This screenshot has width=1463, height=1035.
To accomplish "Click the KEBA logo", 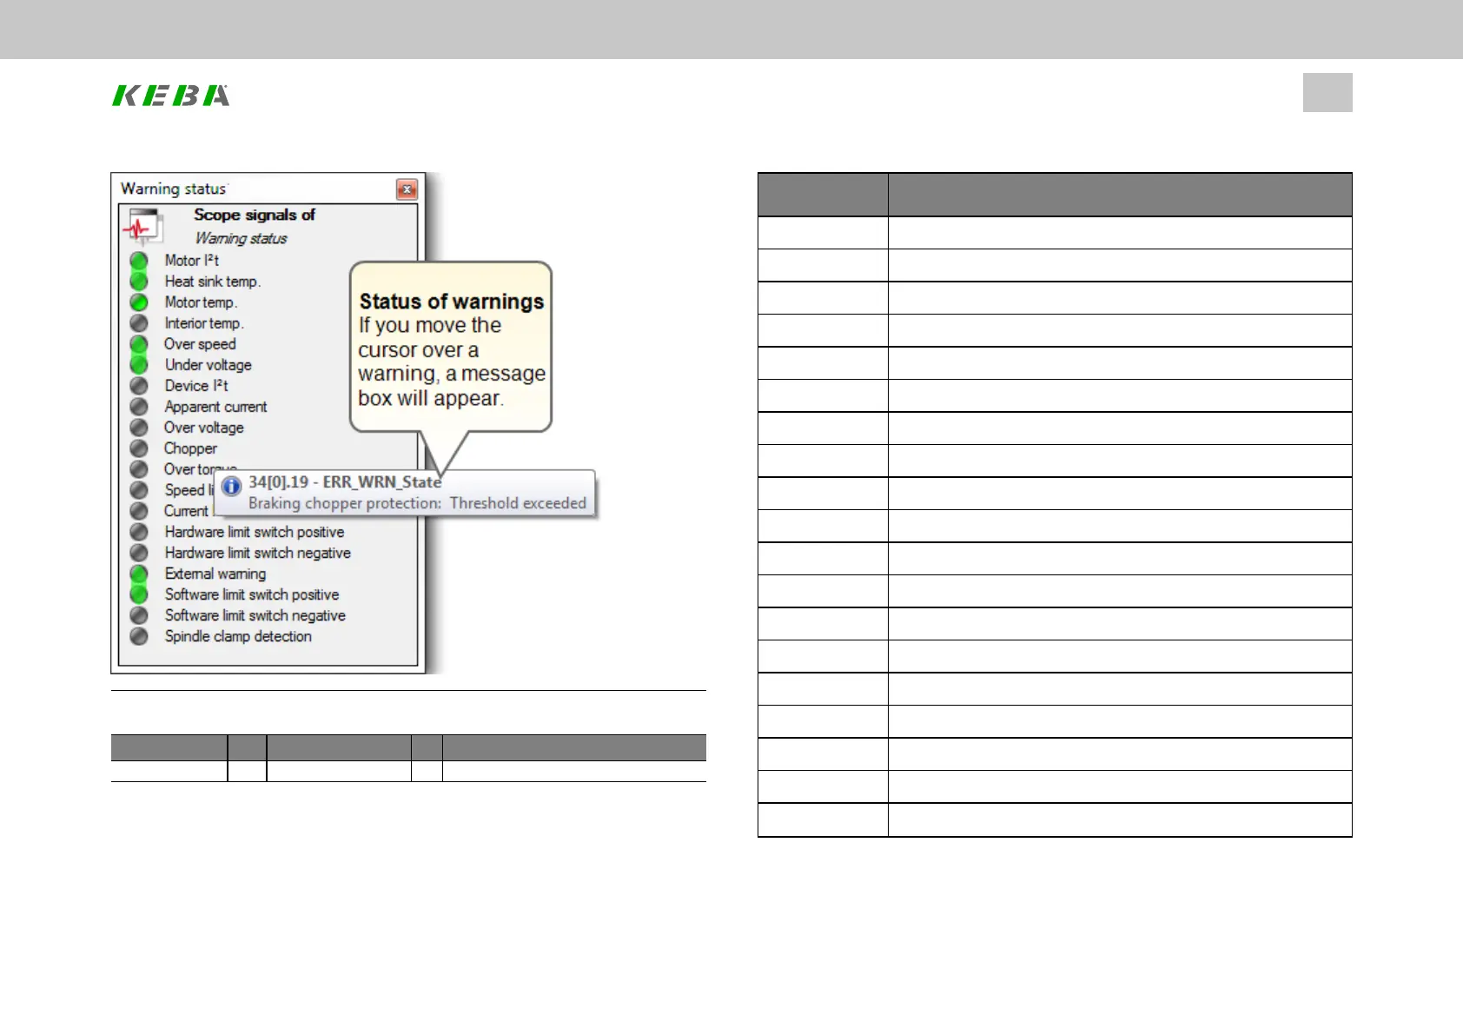I will (171, 95).
